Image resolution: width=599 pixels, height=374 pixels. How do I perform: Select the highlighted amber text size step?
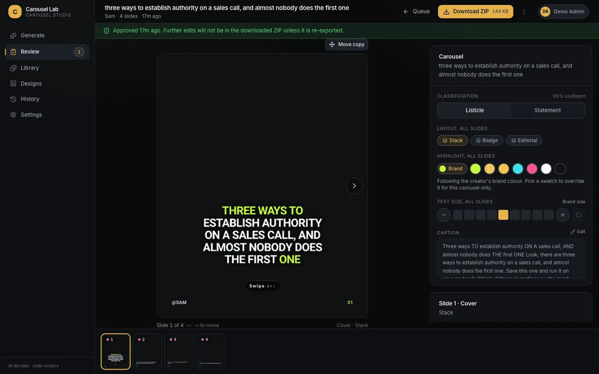[x=503, y=215]
